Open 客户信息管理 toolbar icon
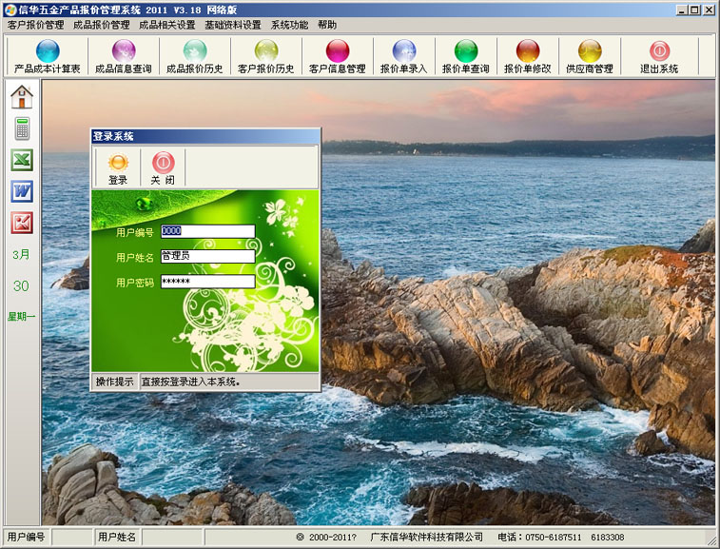This screenshot has width=720, height=549. (x=338, y=51)
